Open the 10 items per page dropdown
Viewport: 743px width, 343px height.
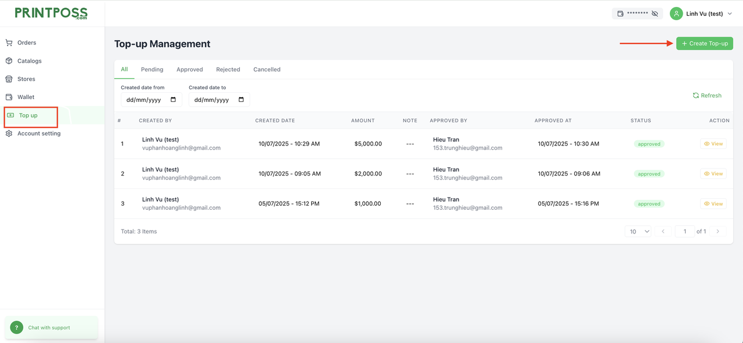coord(637,232)
